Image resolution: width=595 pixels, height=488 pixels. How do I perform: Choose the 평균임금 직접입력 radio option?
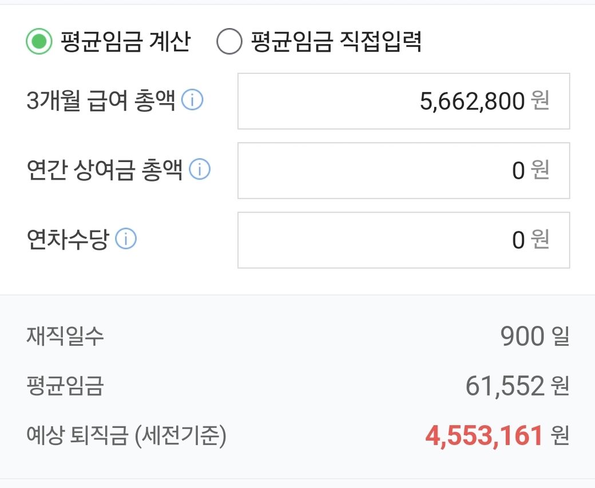click(x=229, y=43)
